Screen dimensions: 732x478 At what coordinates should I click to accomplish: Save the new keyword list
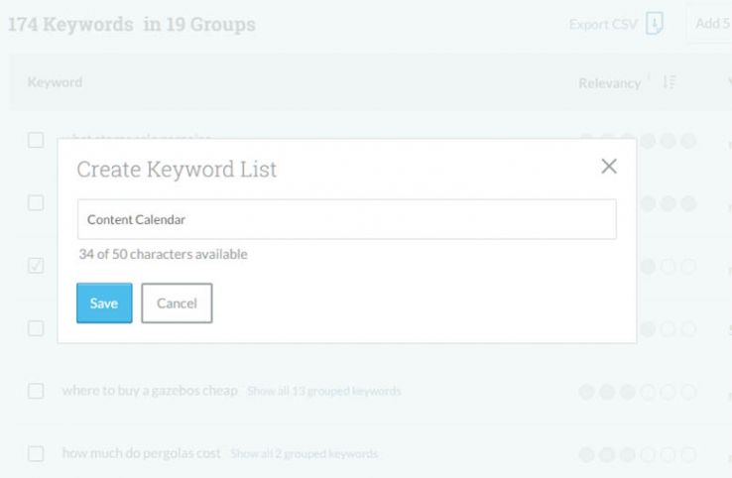[x=104, y=303]
